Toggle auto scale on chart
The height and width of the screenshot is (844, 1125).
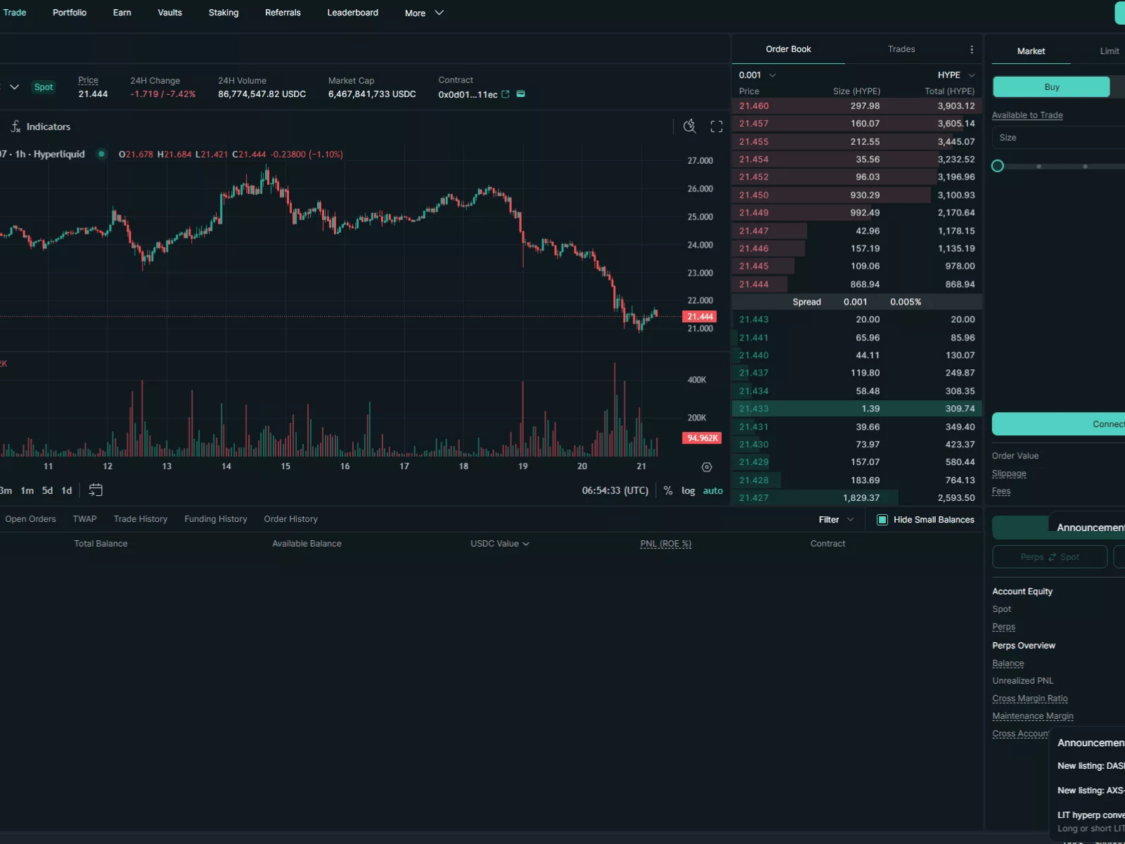pyautogui.click(x=713, y=491)
